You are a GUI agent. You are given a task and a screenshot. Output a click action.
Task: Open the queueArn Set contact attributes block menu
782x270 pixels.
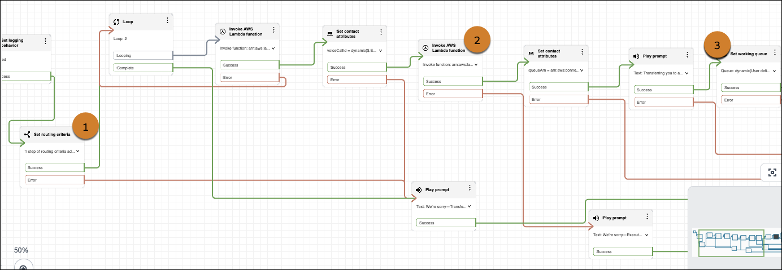[582, 52]
